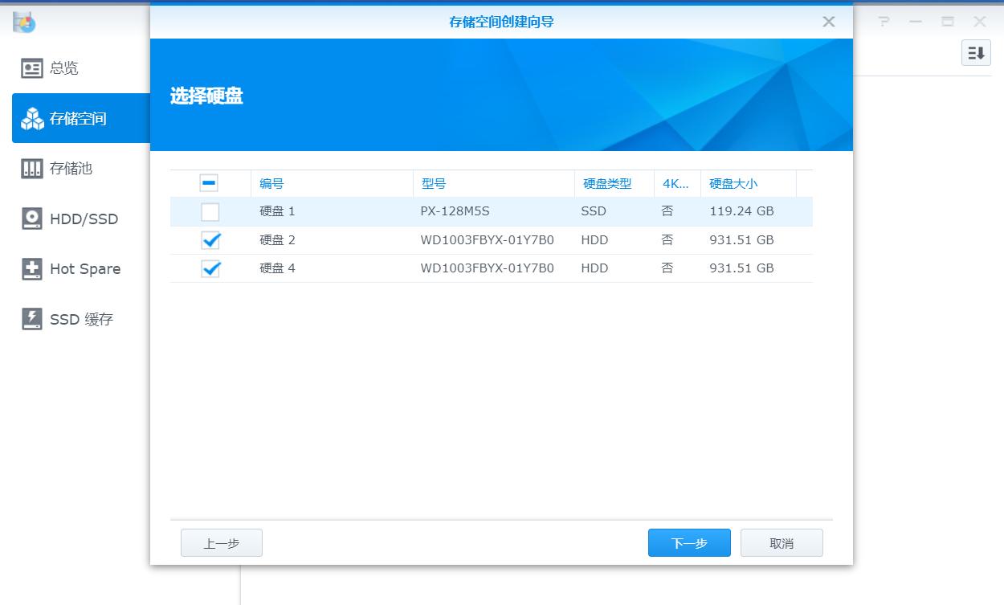Sort drives by the 编号 column
Screen dimensions: 1004x605
click(275, 183)
